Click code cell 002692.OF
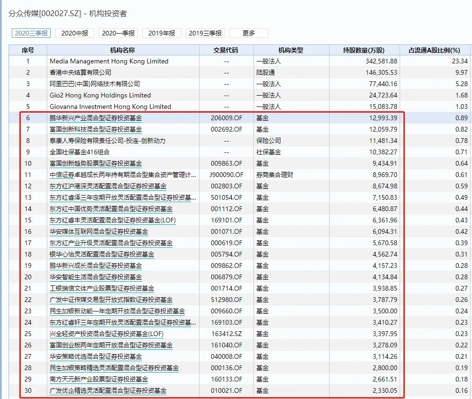 pos(227,130)
